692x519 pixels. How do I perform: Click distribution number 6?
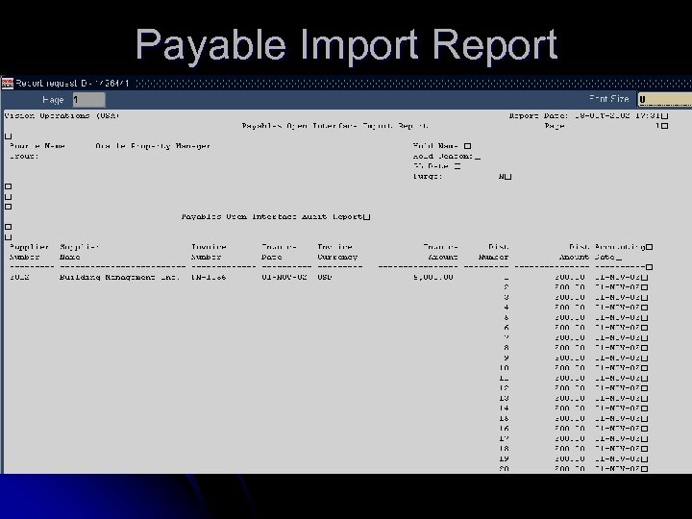tap(507, 328)
